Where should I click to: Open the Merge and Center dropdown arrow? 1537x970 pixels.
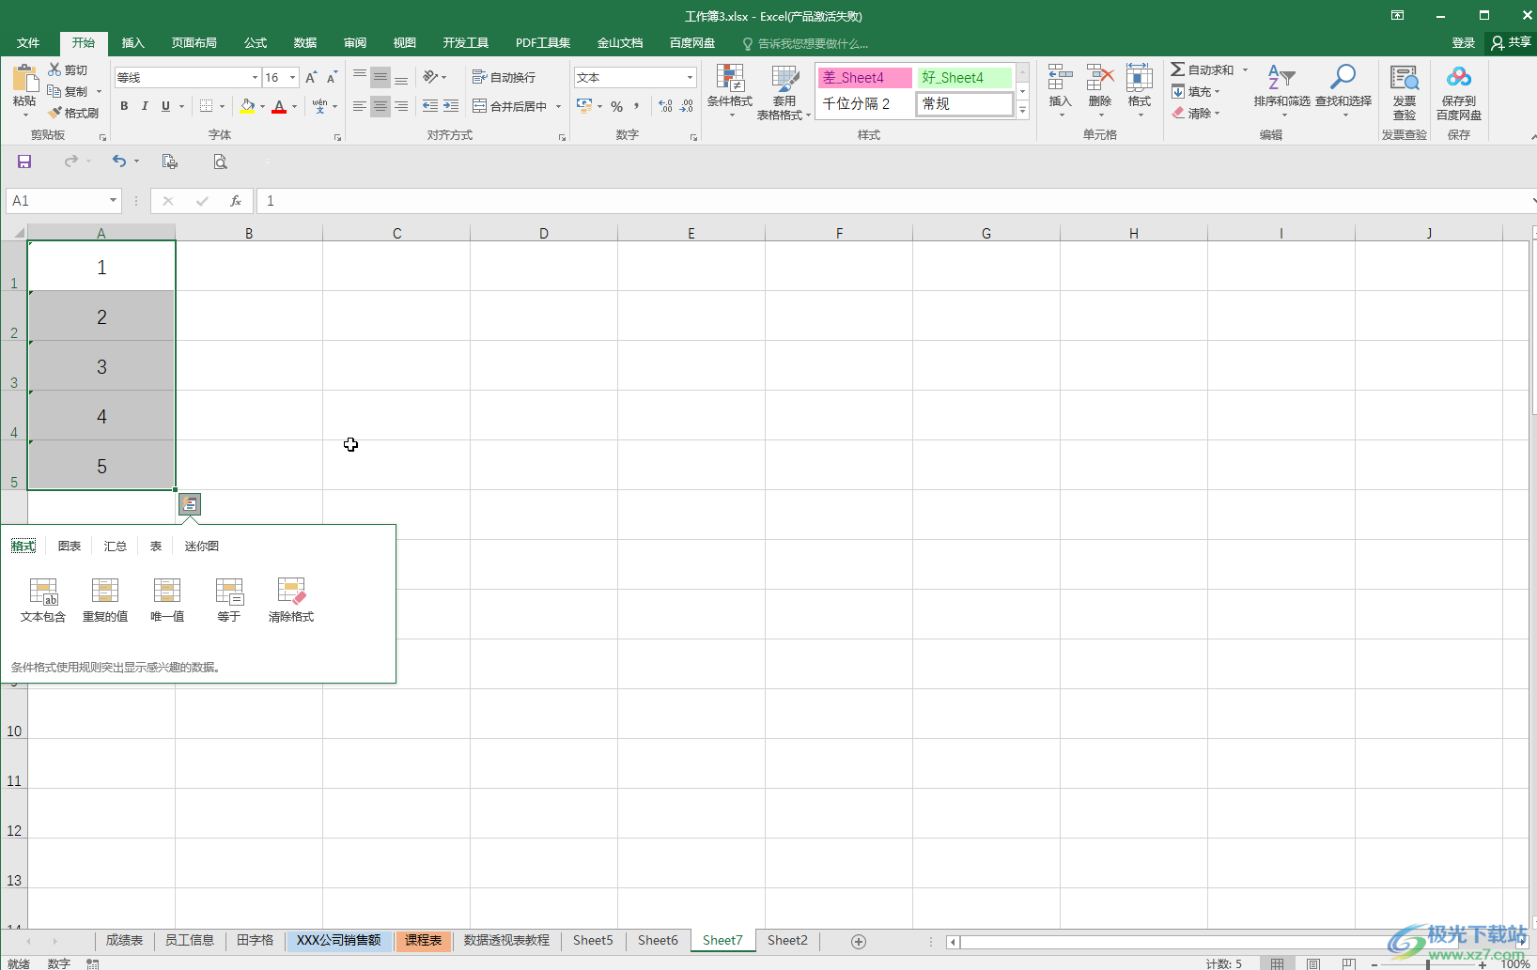[x=558, y=106]
